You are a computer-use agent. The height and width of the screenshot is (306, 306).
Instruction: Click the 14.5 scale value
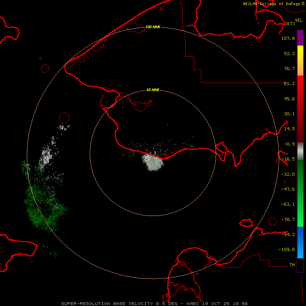pos(289,129)
